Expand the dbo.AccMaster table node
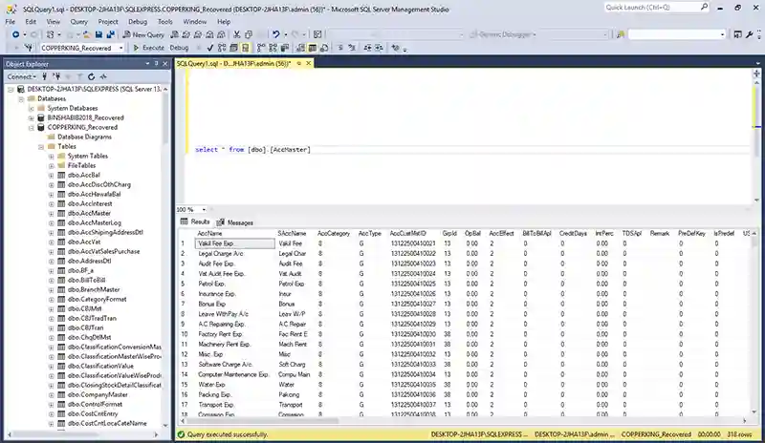Screen dimensions: 765x443 point(52,214)
